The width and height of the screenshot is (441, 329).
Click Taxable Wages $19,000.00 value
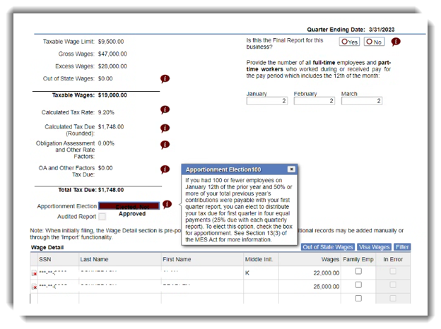click(112, 95)
